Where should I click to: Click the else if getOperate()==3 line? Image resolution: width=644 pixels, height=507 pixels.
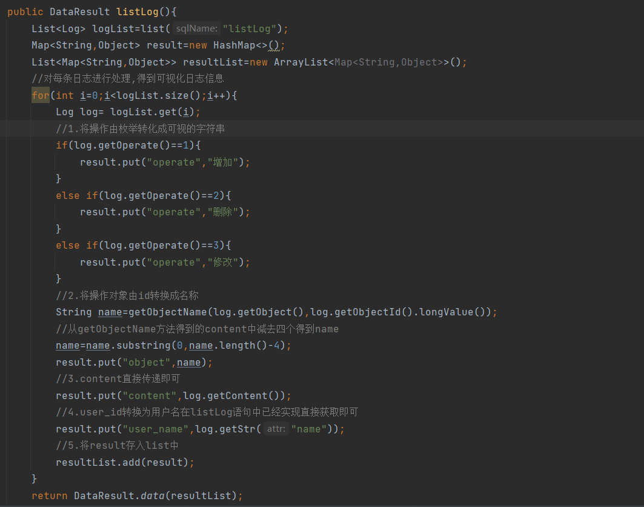click(144, 245)
